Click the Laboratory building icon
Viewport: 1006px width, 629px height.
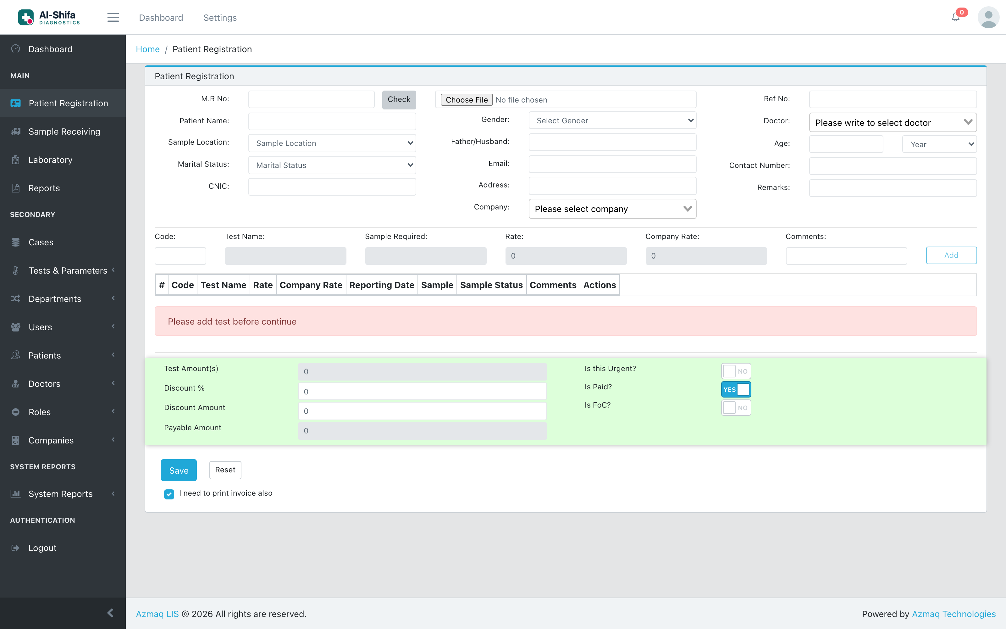pyautogui.click(x=16, y=160)
